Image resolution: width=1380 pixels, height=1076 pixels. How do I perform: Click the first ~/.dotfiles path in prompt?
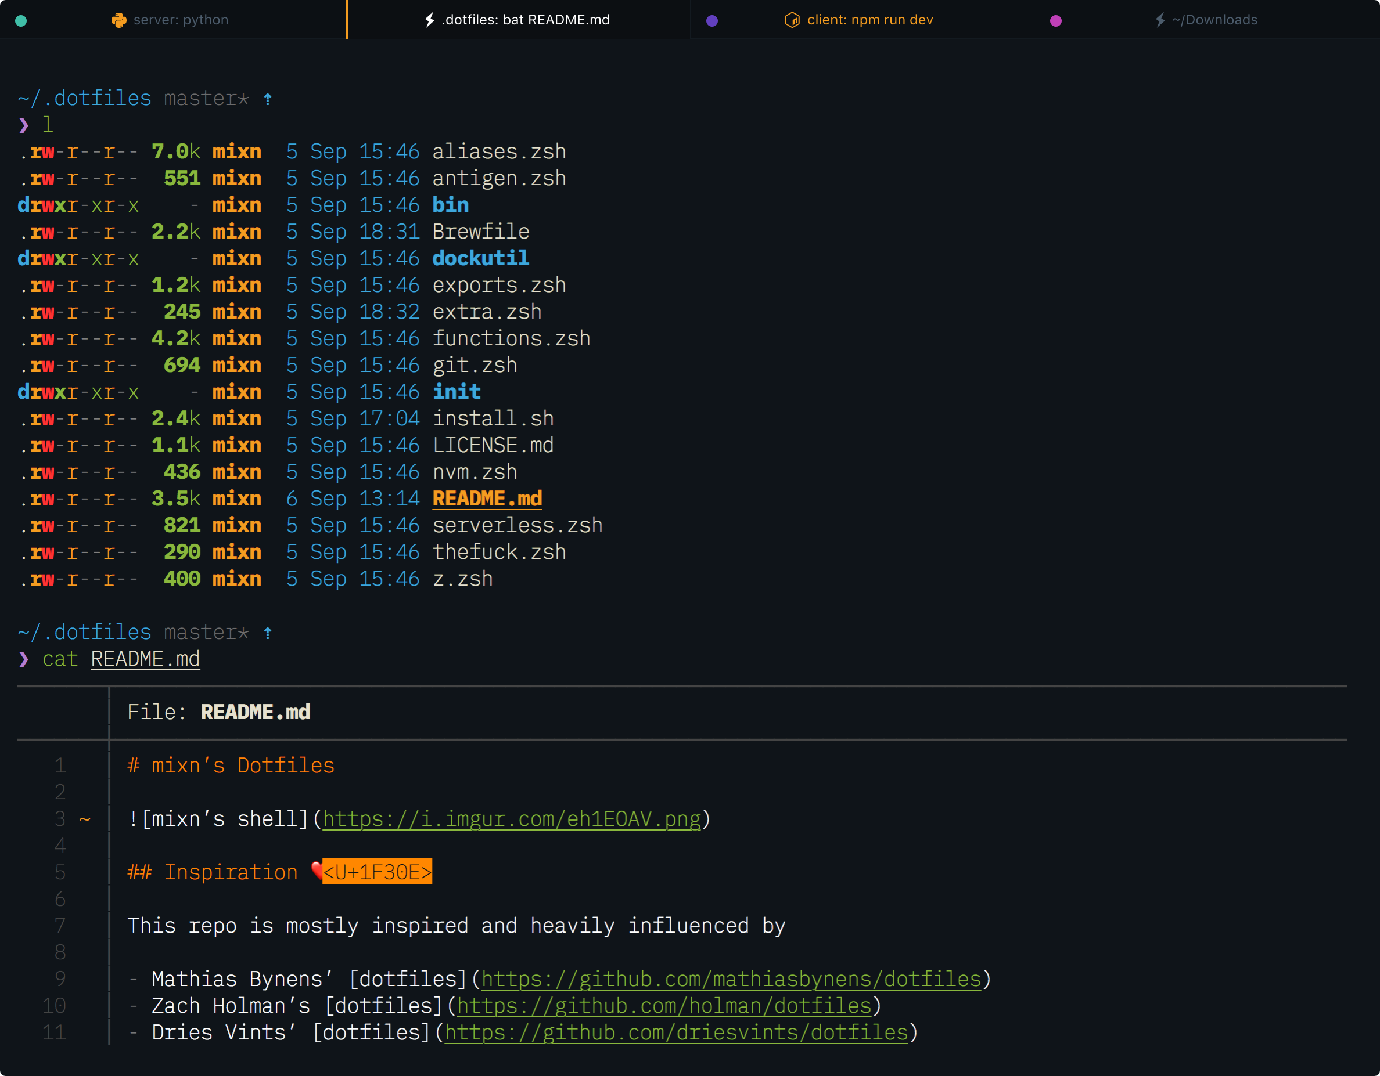(85, 99)
